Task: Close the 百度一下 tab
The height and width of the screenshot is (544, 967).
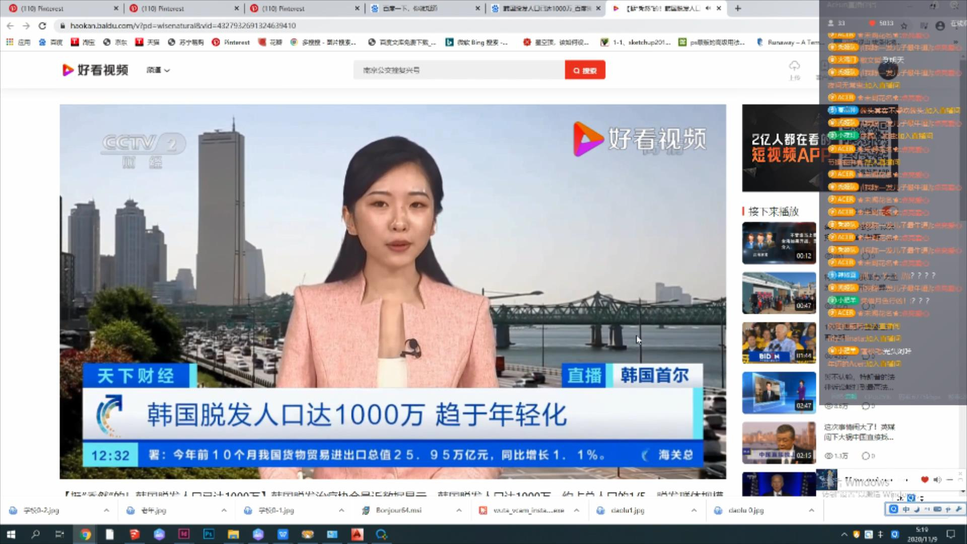Action: tap(478, 8)
